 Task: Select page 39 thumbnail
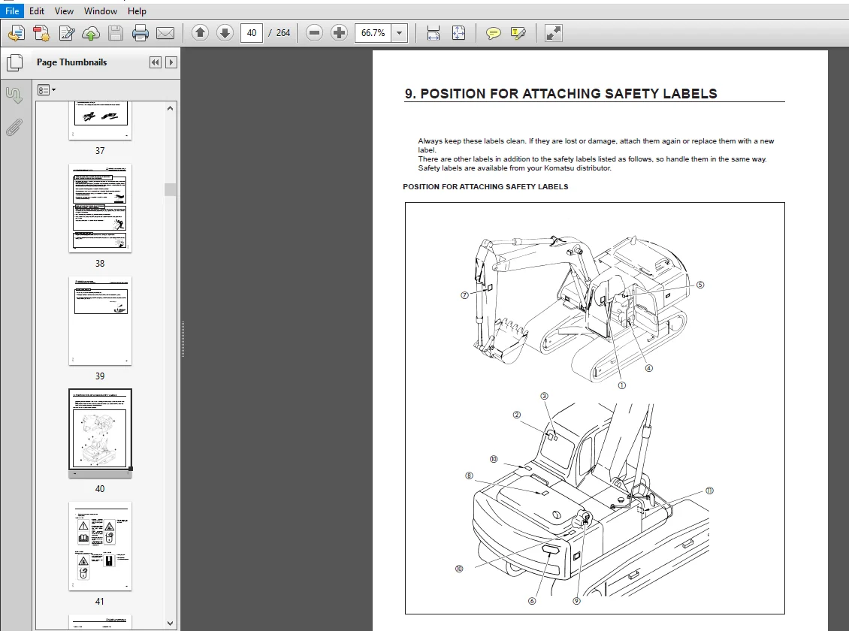click(x=100, y=321)
